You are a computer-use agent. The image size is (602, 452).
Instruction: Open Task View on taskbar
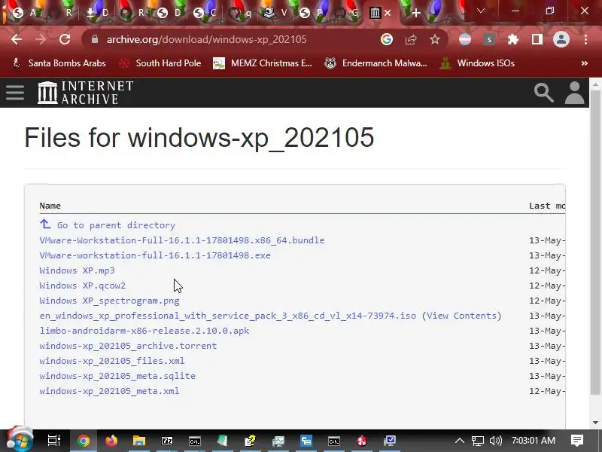(x=53, y=441)
